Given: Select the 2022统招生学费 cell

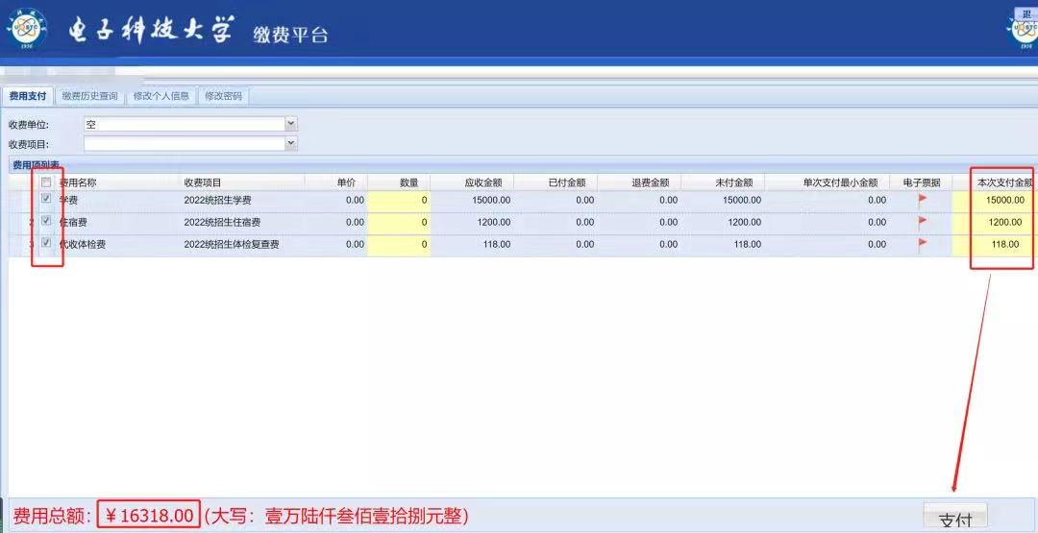Looking at the screenshot, I should [x=218, y=201].
